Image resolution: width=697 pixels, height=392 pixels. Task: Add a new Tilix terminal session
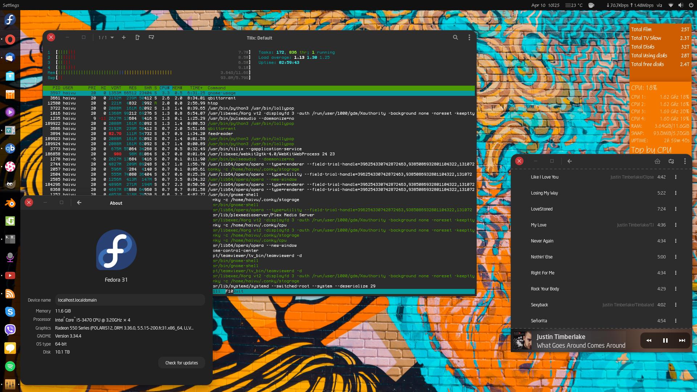pyautogui.click(x=124, y=37)
